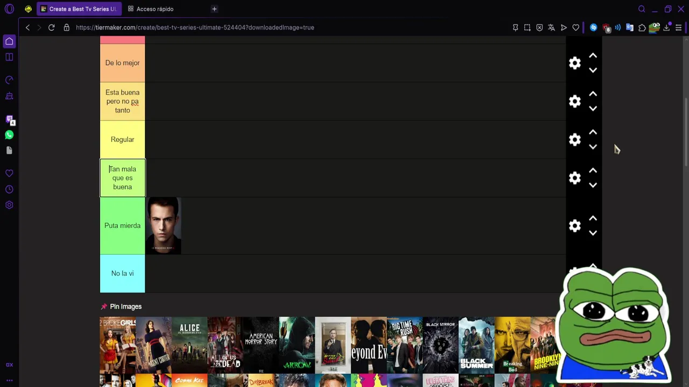The height and width of the screenshot is (387, 689).
Task: Open settings gear for Tan mala que es buena tier
Action: (x=575, y=178)
